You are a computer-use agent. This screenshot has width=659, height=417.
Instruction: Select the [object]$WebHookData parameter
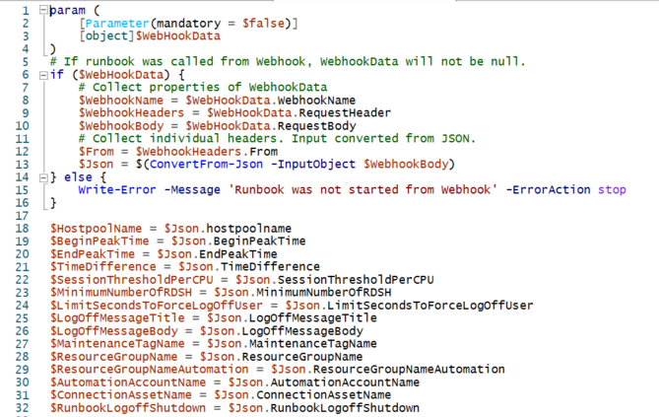point(150,36)
